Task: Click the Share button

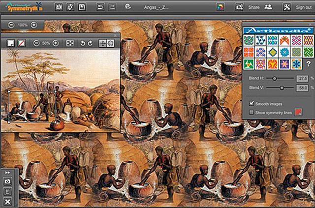Action: click(254, 7)
